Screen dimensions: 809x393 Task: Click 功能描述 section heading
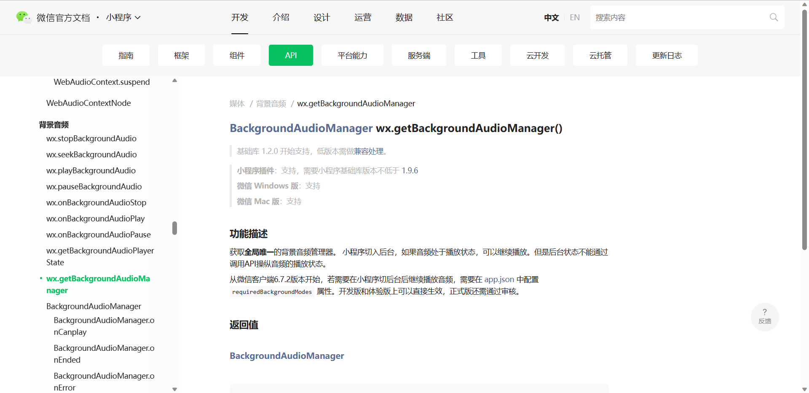pos(249,234)
